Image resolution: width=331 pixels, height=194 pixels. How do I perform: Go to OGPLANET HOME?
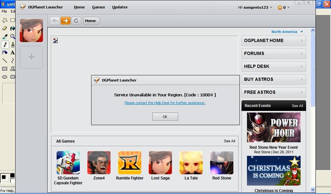[x=273, y=40]
